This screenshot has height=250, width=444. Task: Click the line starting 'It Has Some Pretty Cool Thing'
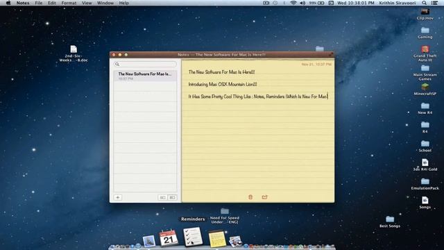[x=258, y=97]
